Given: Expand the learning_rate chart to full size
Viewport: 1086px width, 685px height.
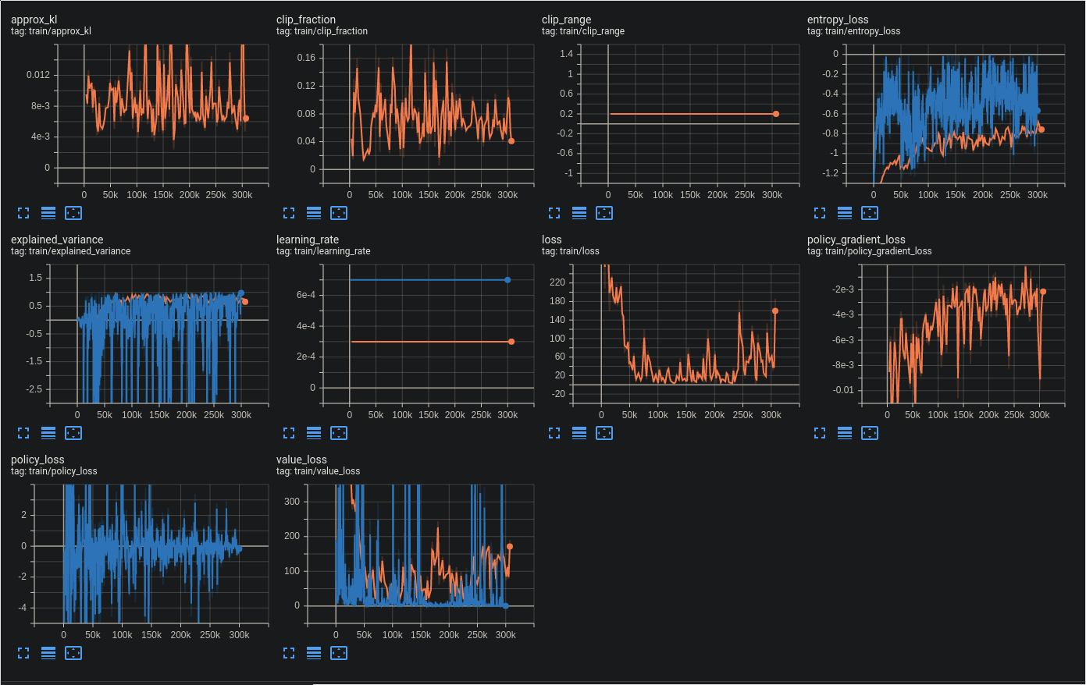Looking at the screenshot, I should point(289,433).
